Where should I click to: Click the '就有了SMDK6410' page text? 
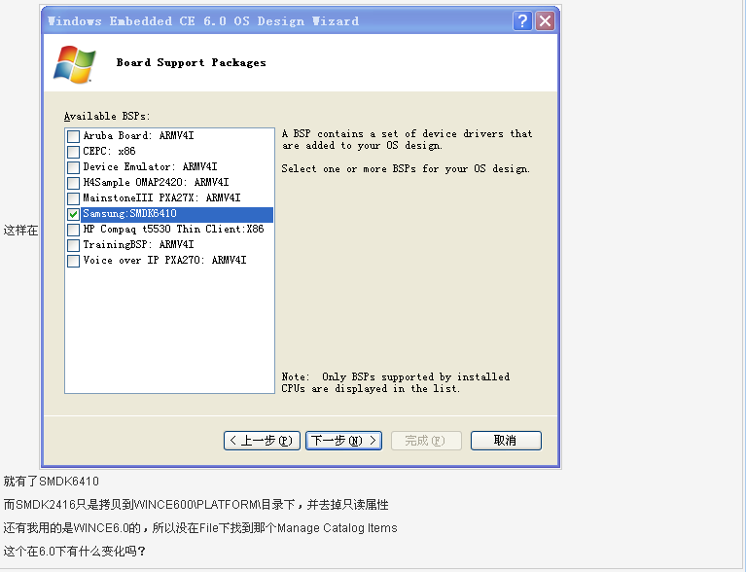pyautogui.click(x=52, y=482)
